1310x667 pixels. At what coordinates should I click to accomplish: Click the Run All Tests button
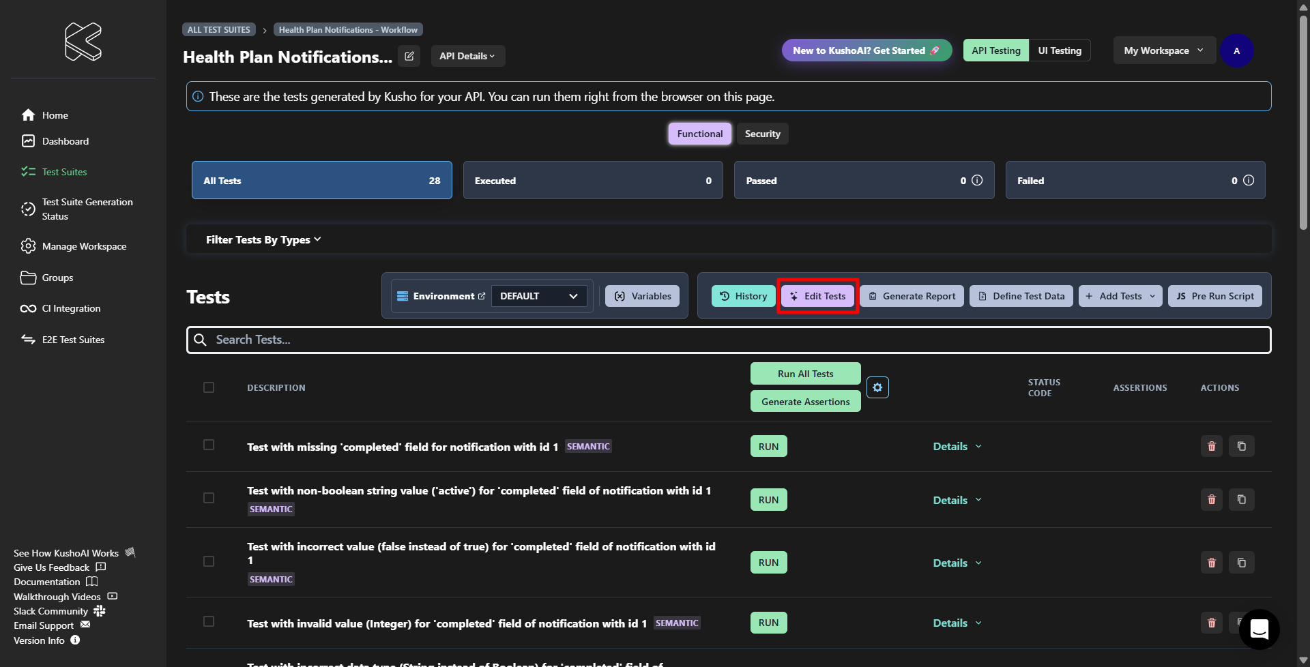click(x=805, y=374)
